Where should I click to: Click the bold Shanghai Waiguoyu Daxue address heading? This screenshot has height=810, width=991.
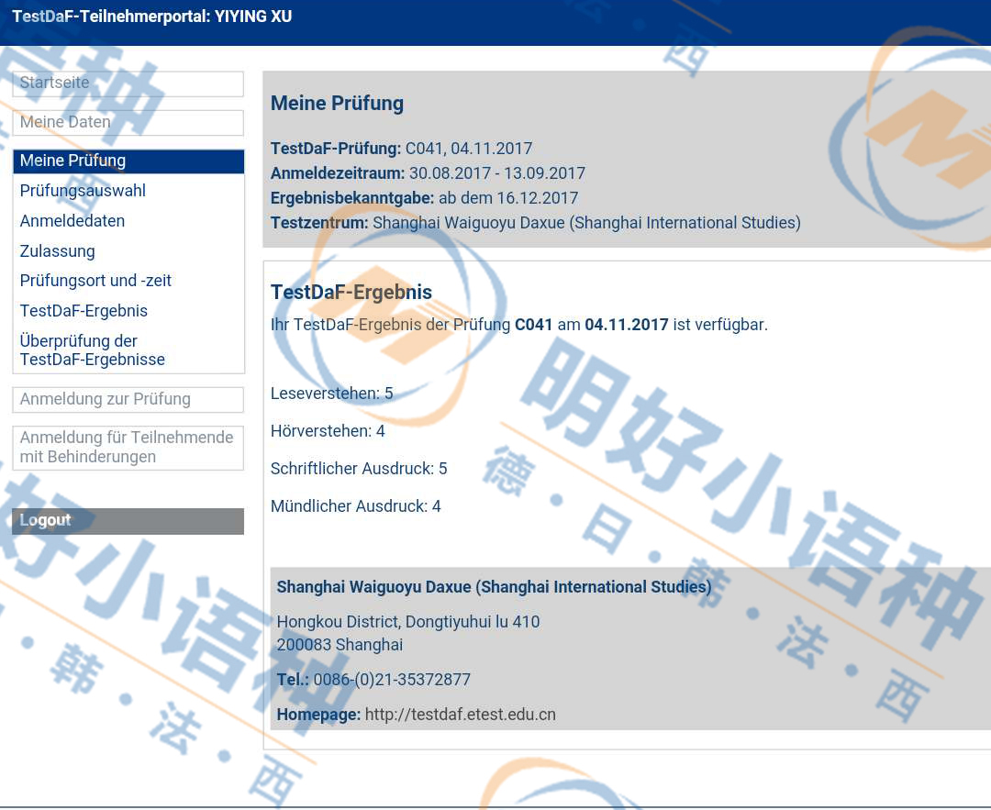click(495, 587)
